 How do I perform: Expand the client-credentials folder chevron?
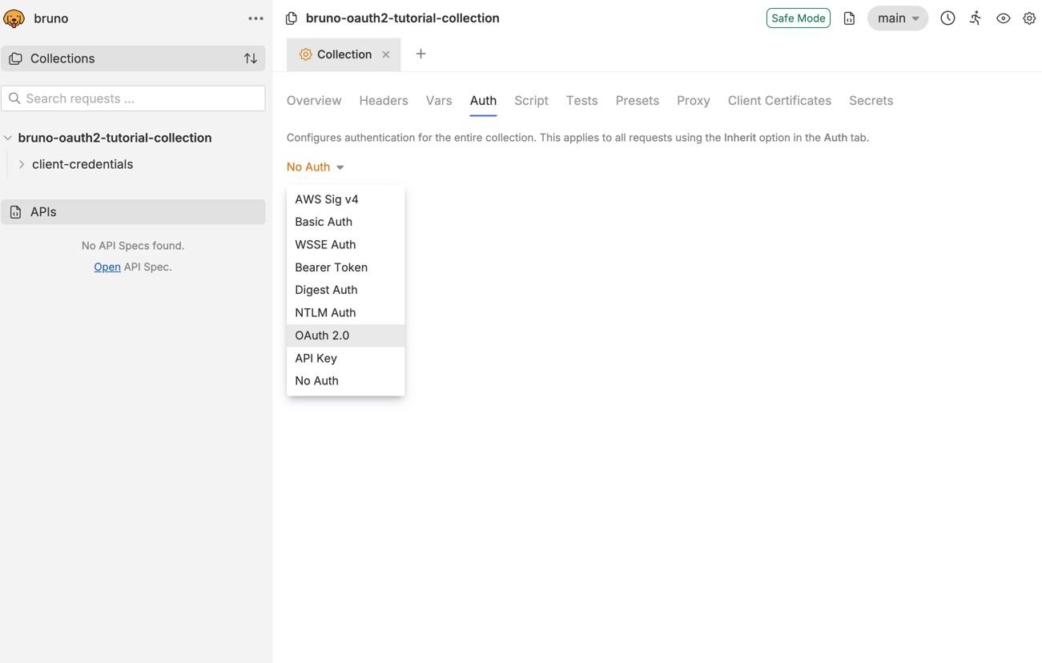[x=22, y=164]
